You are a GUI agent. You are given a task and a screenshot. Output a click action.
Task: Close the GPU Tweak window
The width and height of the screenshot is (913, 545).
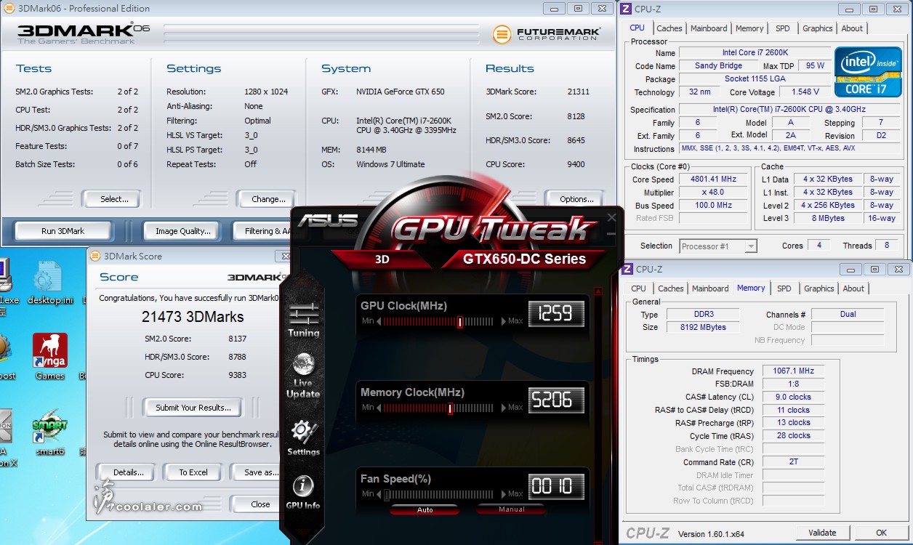(611, 217)
